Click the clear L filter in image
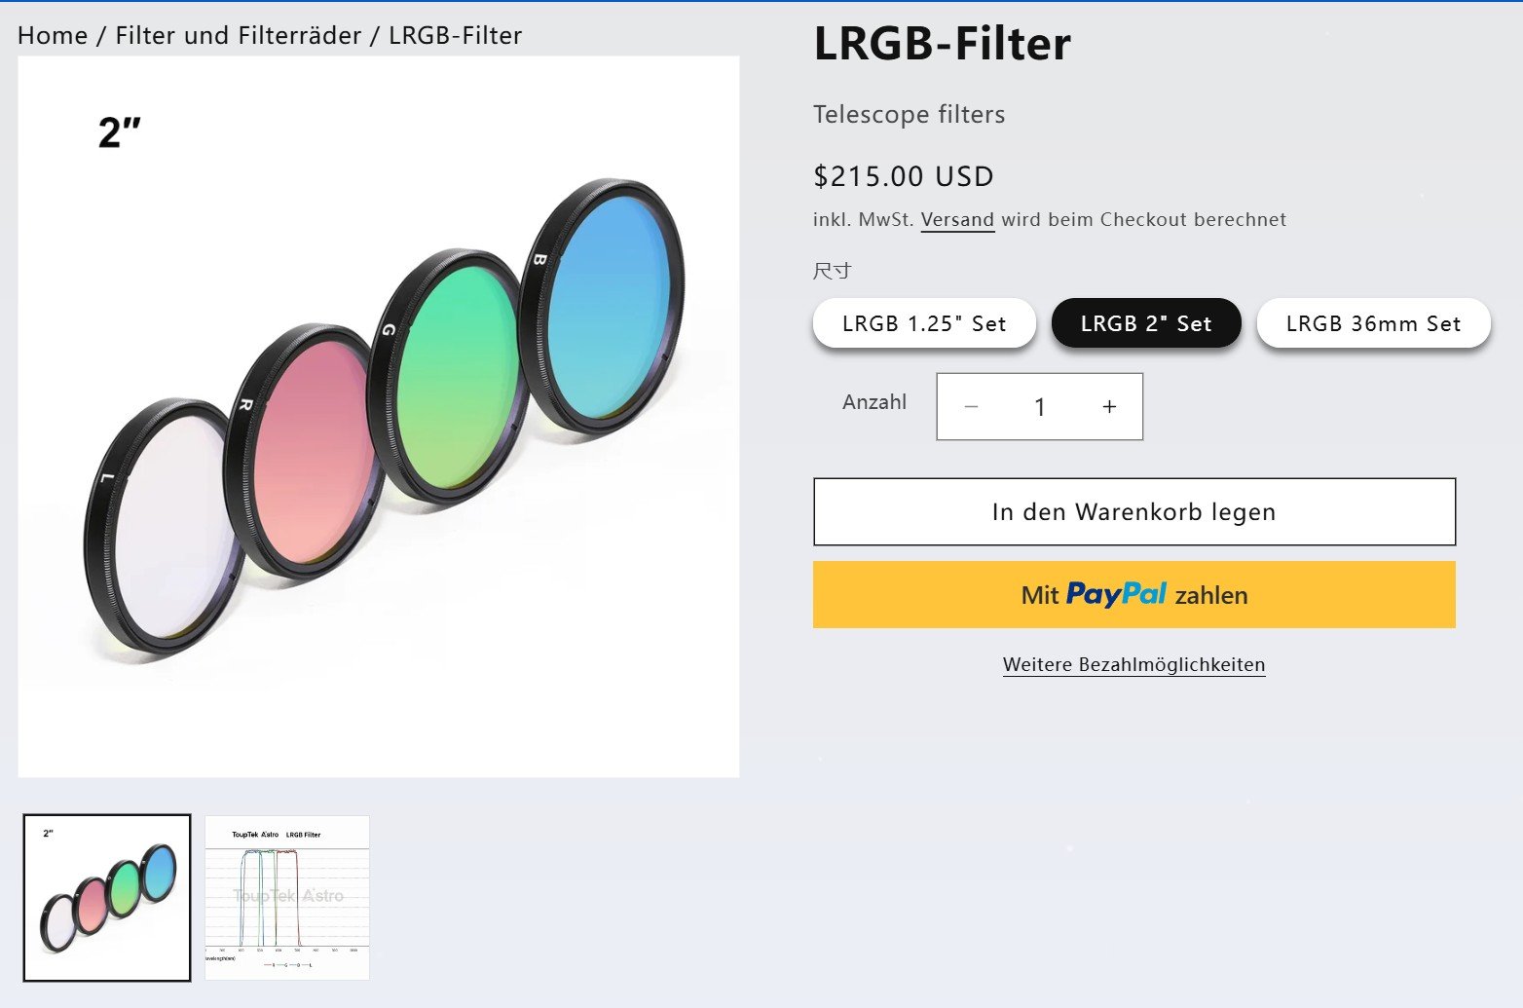1523x1008 pixels. coord(166,526)
